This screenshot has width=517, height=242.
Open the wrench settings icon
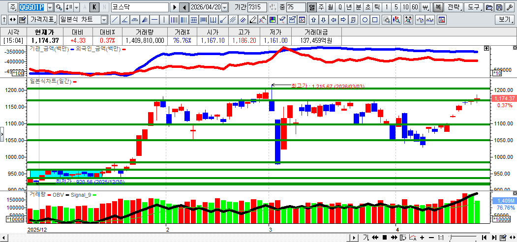point(509,7)
